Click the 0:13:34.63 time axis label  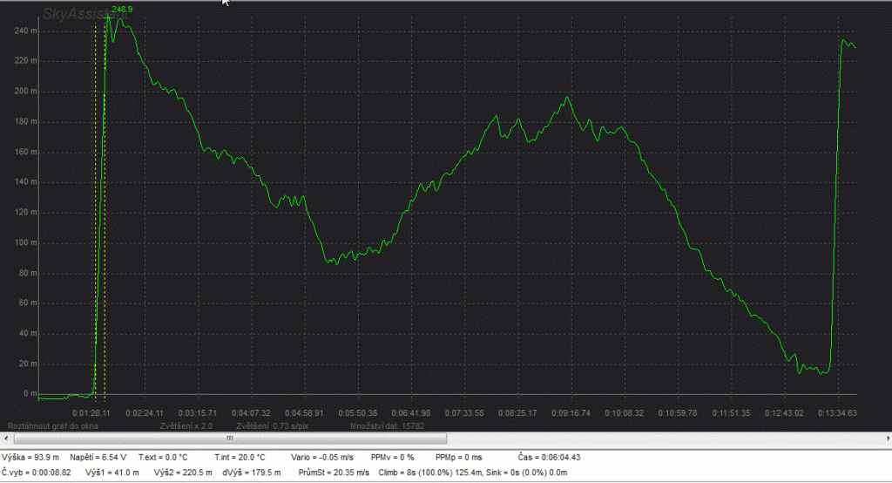click(839, 412)
